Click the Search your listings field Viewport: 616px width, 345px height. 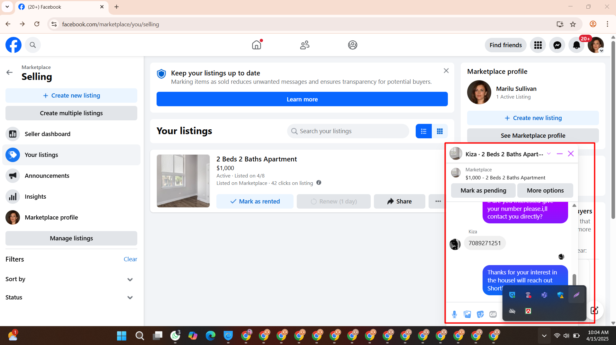click(348, 131)
